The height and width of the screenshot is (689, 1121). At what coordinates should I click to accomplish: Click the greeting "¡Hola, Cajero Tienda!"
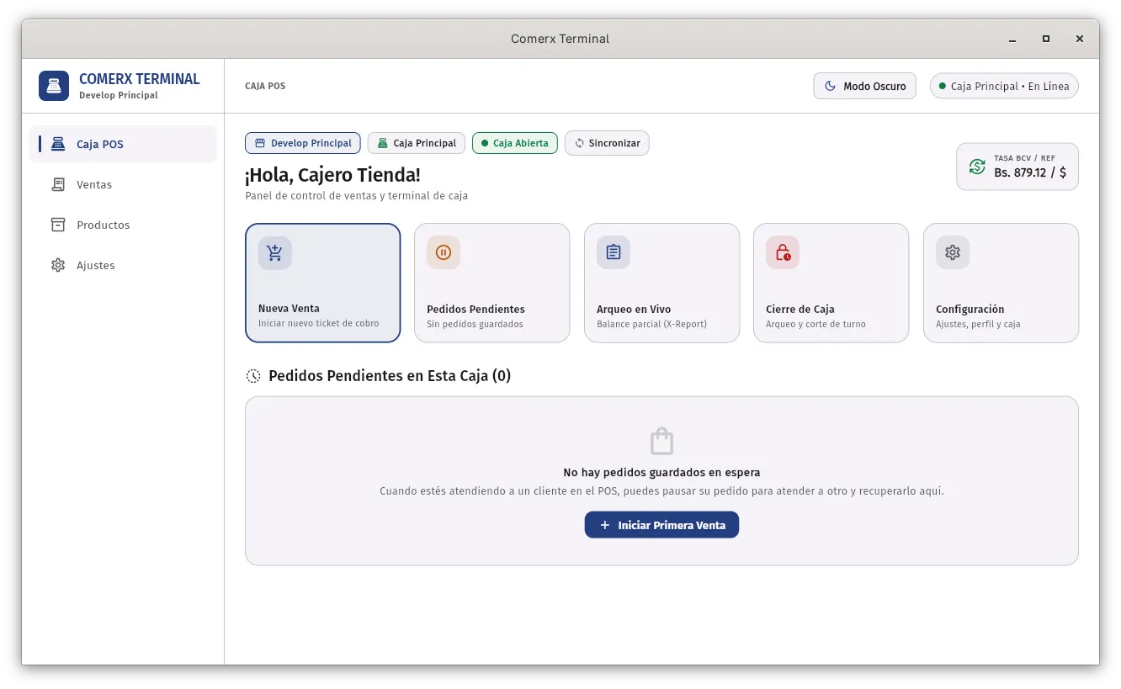click(332, 175)
